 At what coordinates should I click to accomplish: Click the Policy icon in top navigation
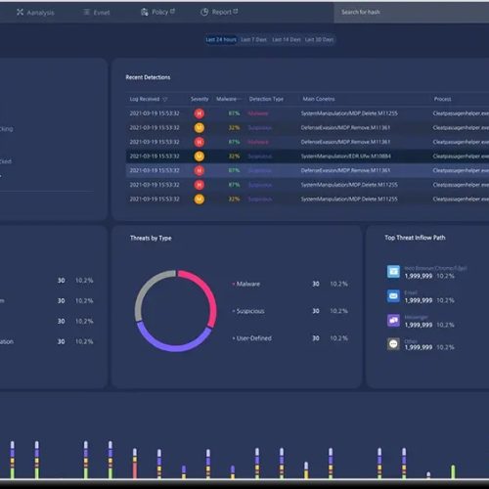click(x=144, y=12)
